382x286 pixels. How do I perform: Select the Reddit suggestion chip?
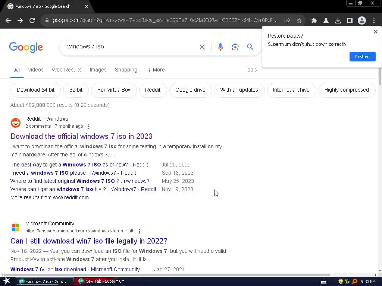(153, 90)
